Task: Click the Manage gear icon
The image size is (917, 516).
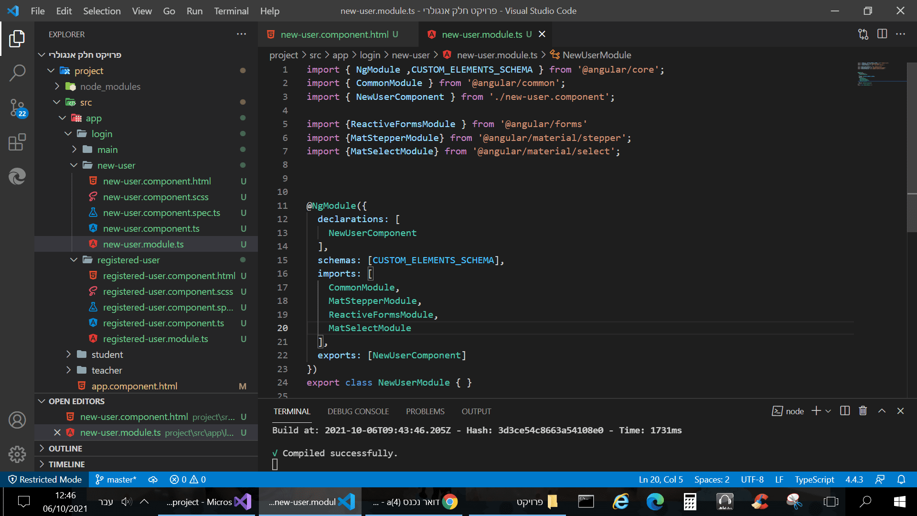Action: (x=17, y=454)
